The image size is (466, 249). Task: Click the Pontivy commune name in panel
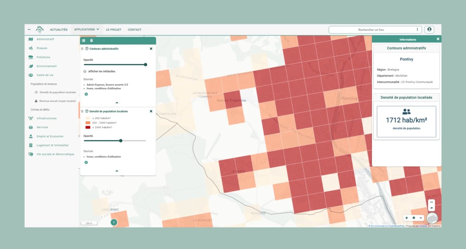406,59
